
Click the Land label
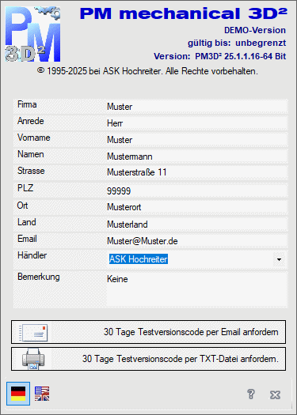tap(27, 222)
